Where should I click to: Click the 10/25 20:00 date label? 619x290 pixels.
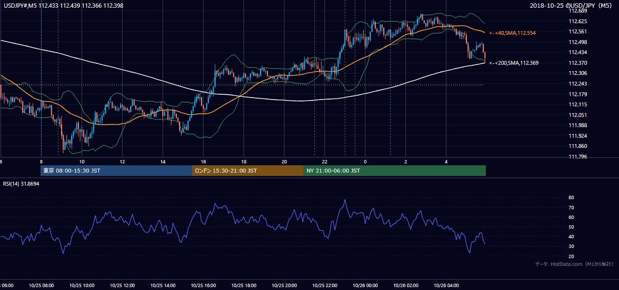coord(284,286)
